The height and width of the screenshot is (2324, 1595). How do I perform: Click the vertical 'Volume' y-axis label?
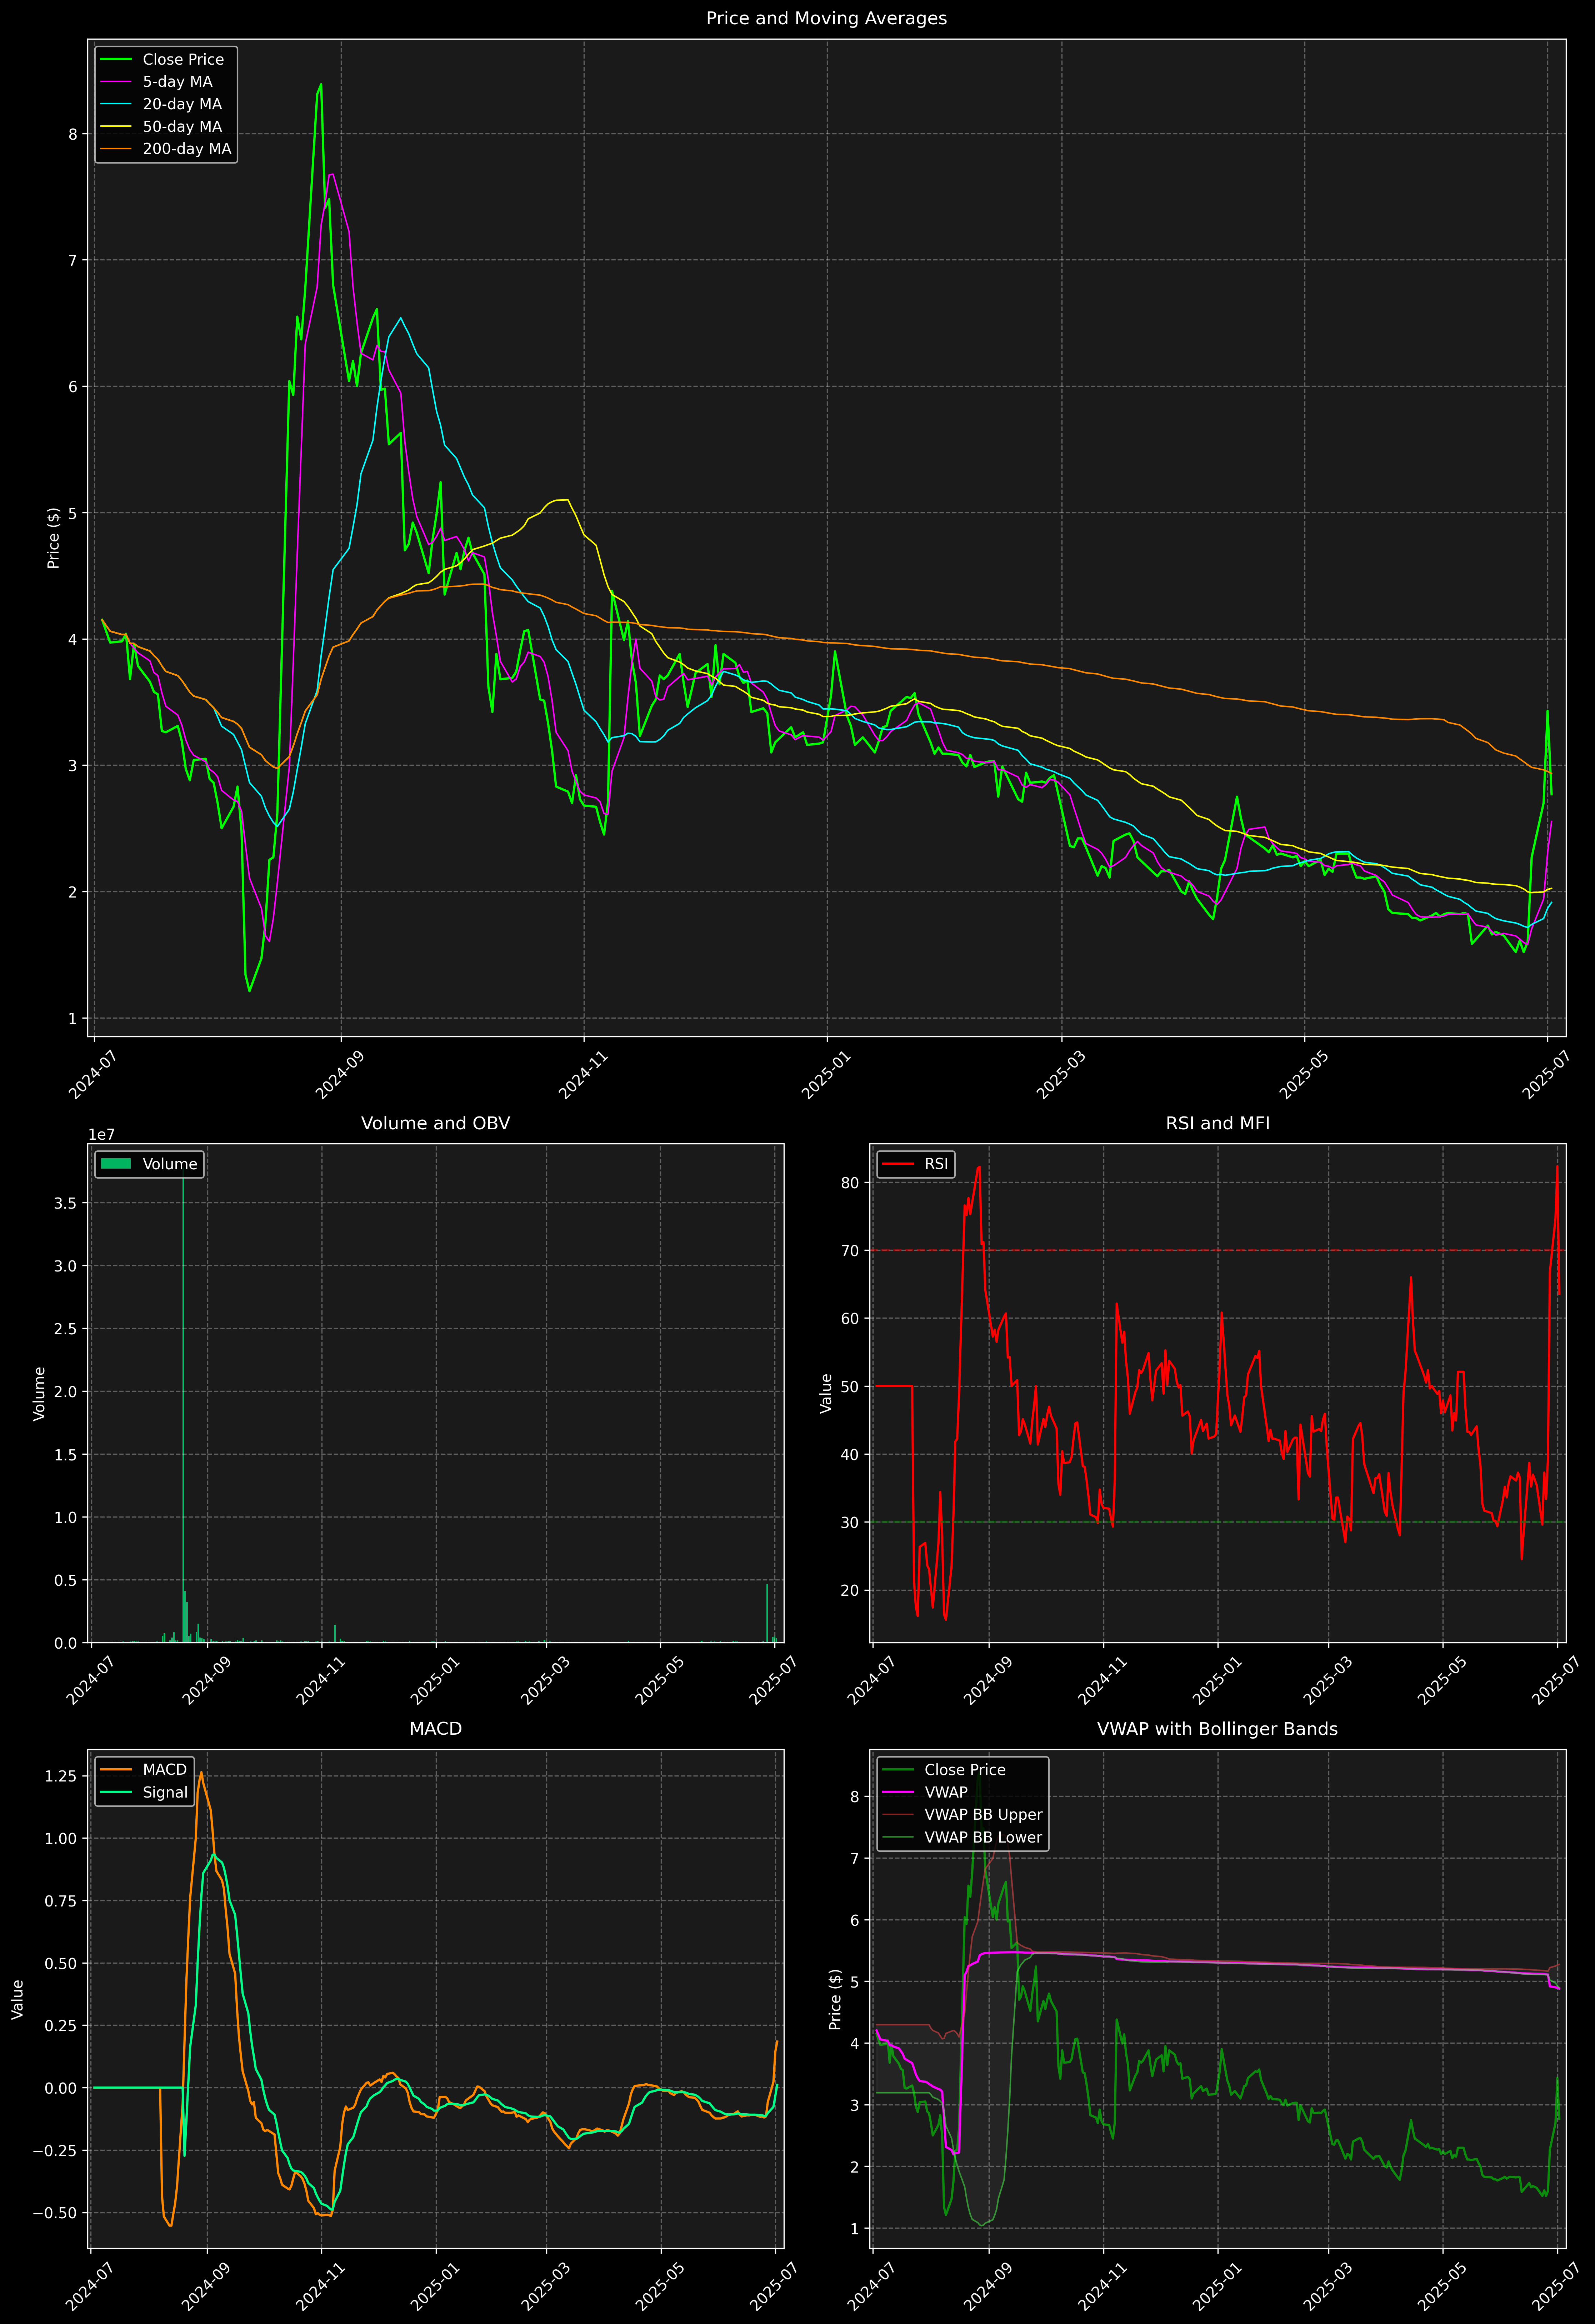[39, 1393]
